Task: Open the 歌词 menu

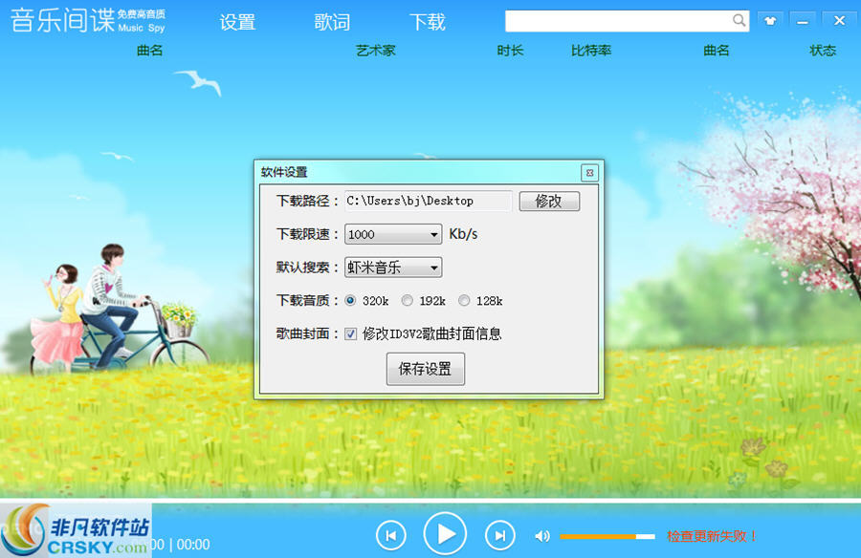Action: pos(332,22)
